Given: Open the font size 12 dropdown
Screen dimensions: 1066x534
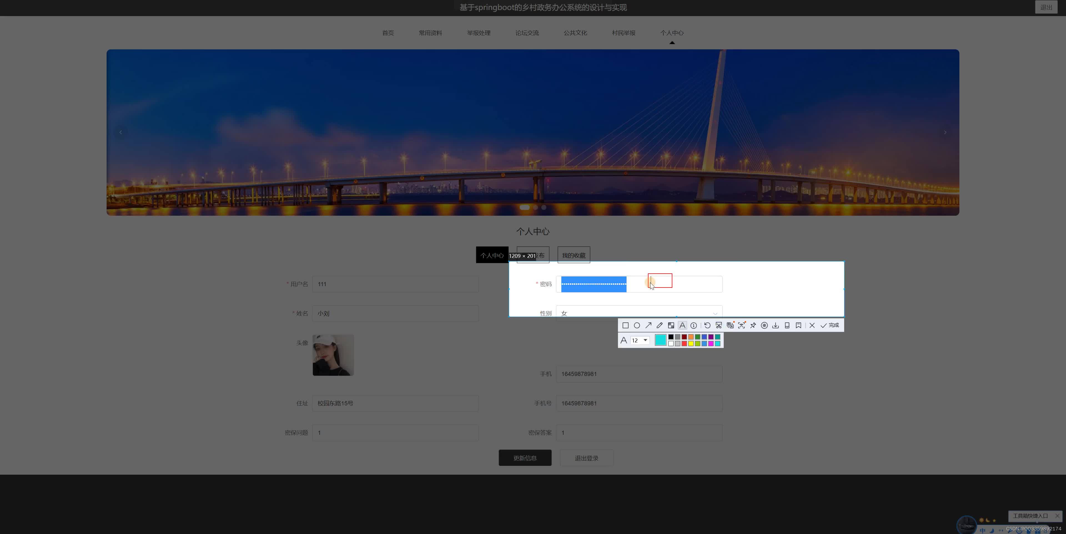Looking at the screenshot, I should click(x=640, y=340).
